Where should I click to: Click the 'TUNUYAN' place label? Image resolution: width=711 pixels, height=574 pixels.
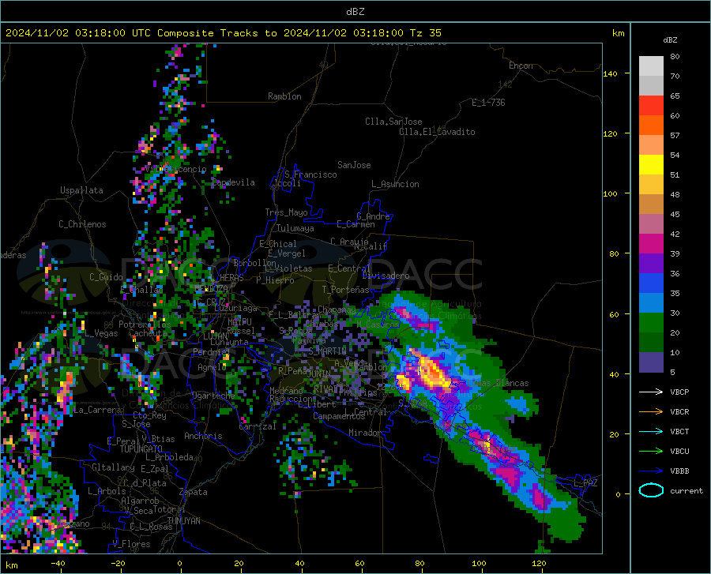tap(183, 521)
